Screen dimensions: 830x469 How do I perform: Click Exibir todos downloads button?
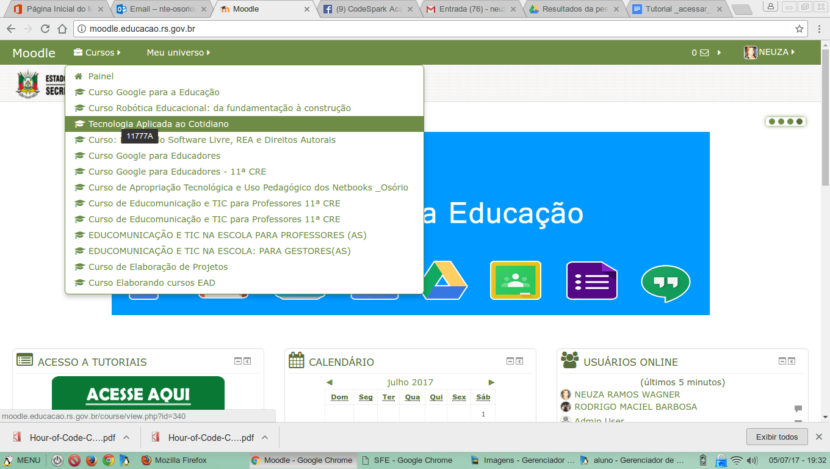[777, 437]
